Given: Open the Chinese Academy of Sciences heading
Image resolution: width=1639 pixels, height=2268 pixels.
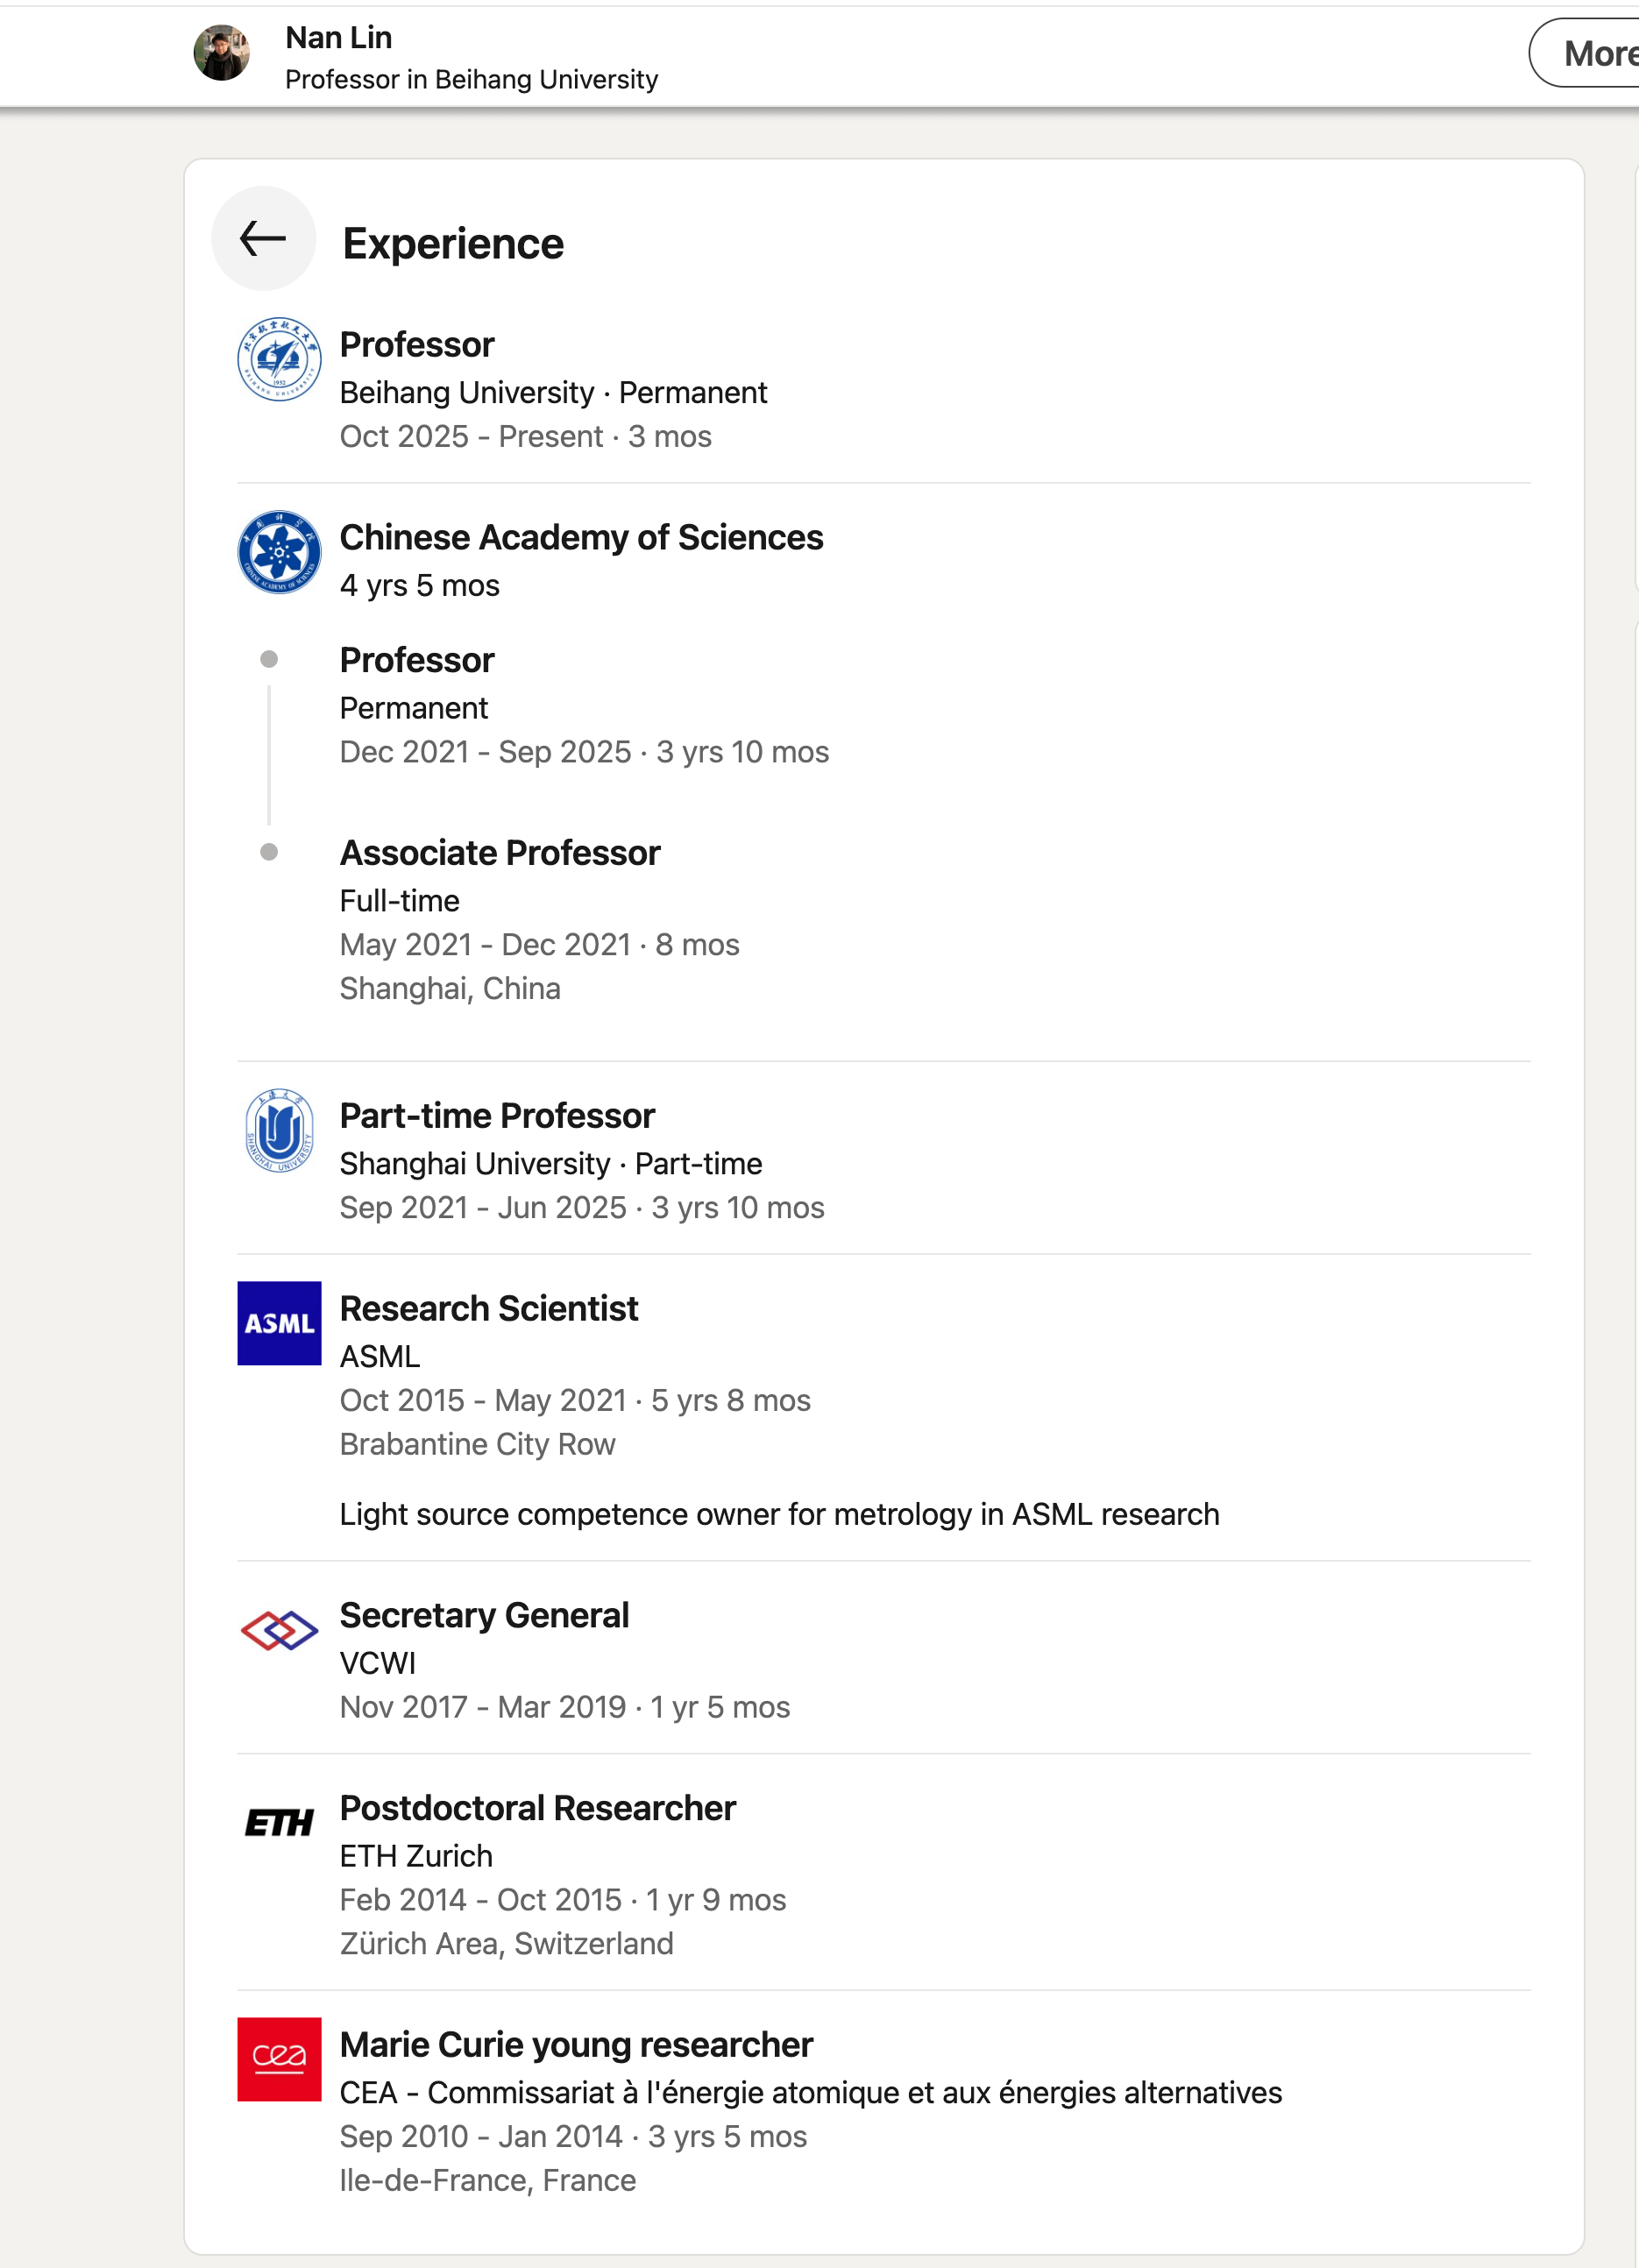Looking at the screenshot, I should tap(581, 537).
